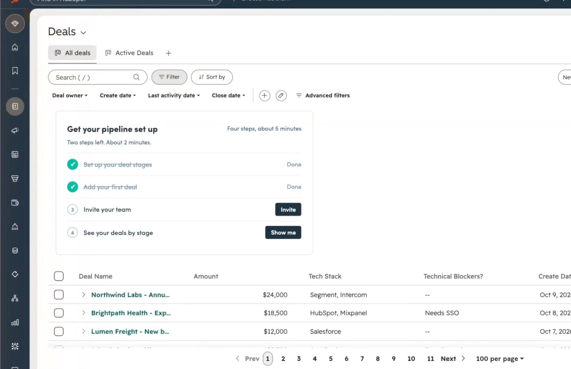
Task: Click the plus circle to add a quick filter
Action: tap(265, 95)
